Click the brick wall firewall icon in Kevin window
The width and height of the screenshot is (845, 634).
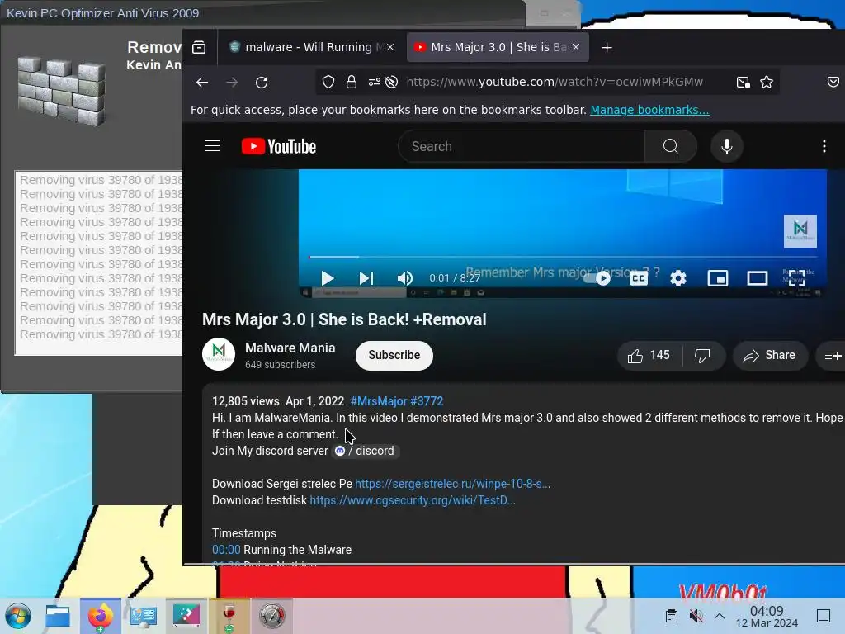point(61,91)
